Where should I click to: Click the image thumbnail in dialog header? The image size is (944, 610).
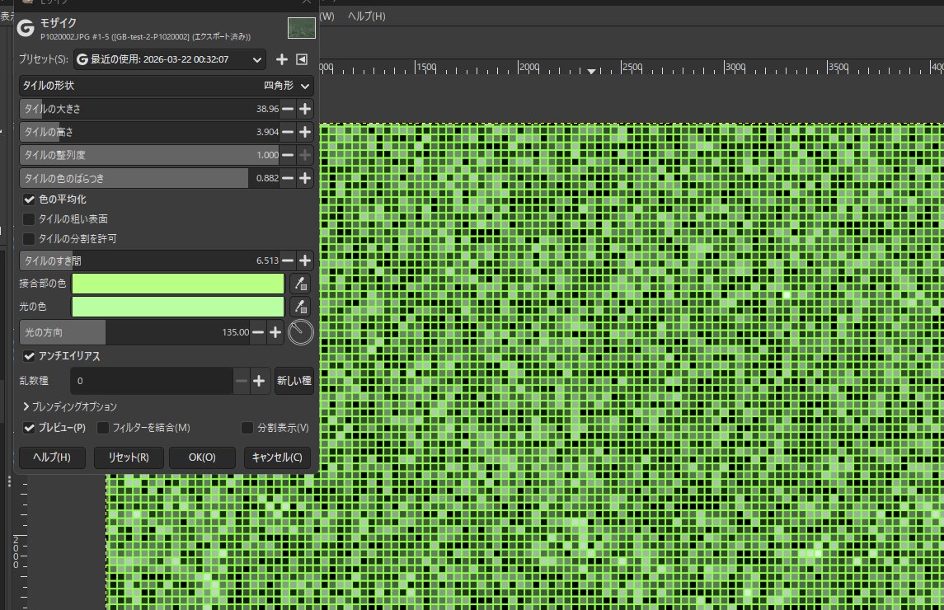[x=302, y=28]
